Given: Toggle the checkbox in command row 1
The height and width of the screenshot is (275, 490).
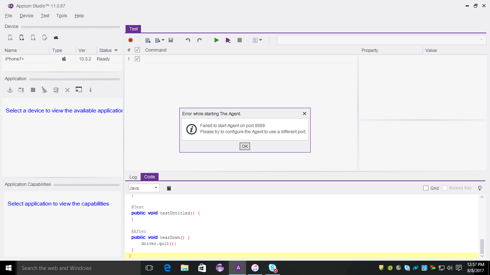Looking at the screenshot, I should tap(137, 59).
